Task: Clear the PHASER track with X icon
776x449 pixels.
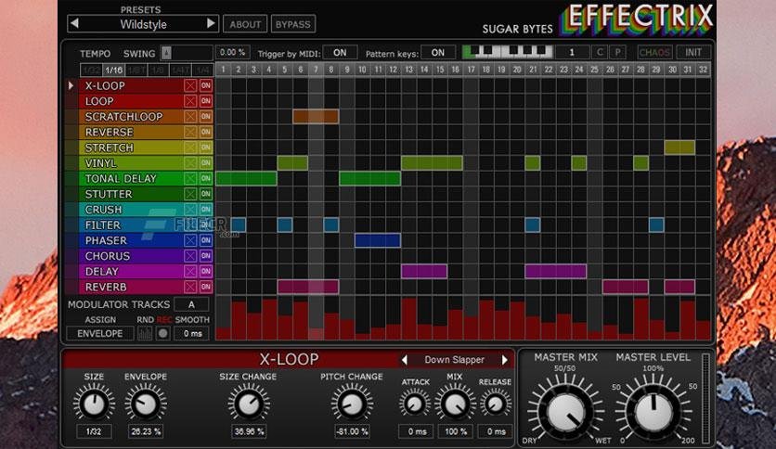Action: click(190, 240)
